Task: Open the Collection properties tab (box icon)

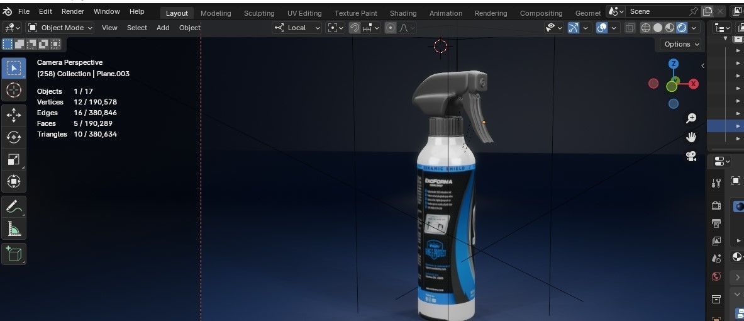Action: [x=716, y=299]
